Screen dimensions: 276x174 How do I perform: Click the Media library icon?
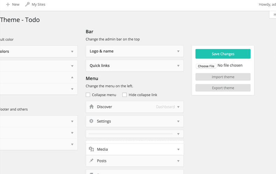[91, 149]
